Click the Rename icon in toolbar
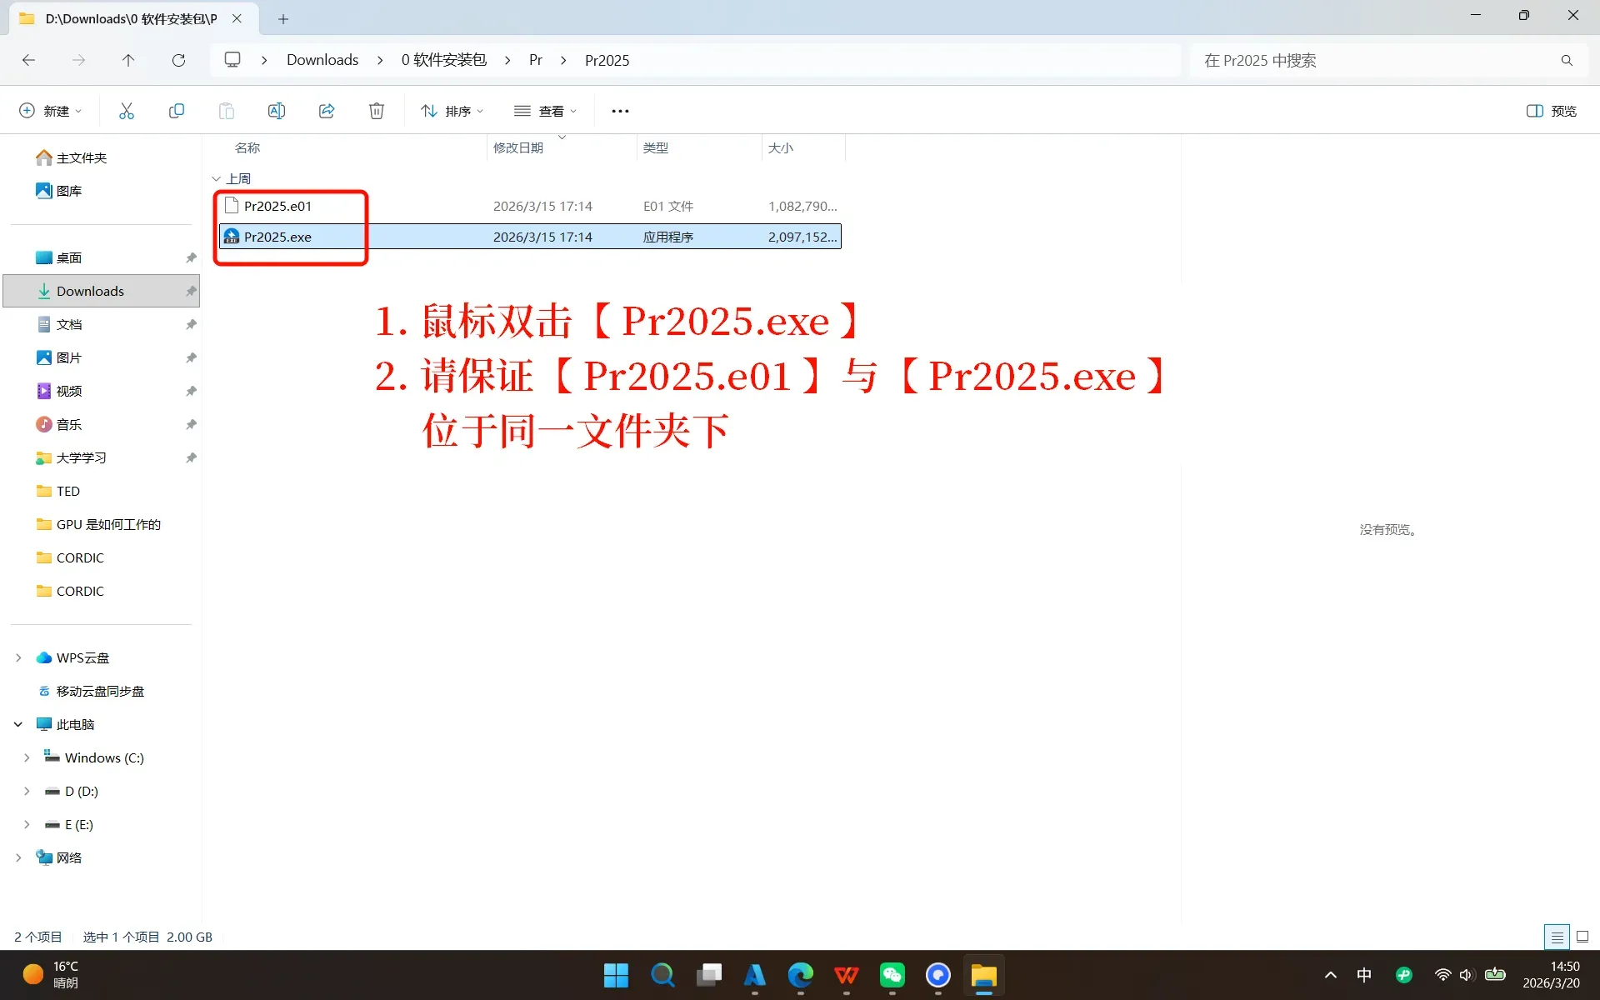Screen dimensions: 1600x1000 pyautogui.click(x=277, y=111)
